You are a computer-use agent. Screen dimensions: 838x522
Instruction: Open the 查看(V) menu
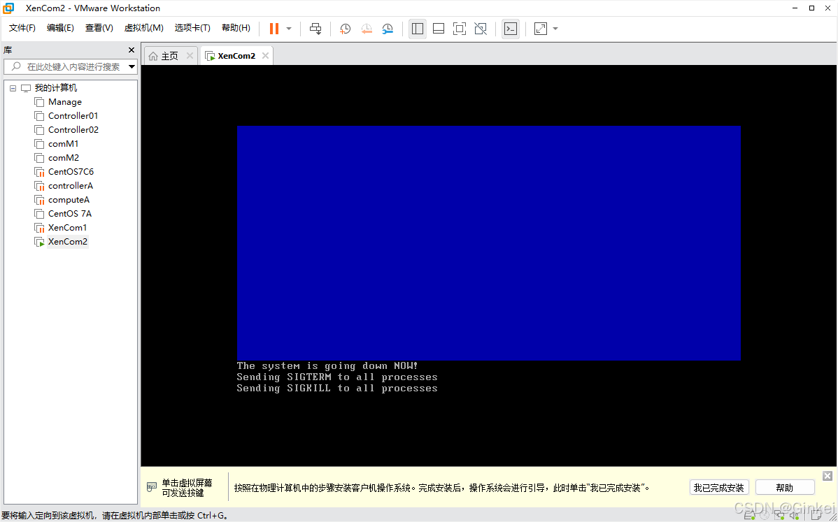point(99,28)
